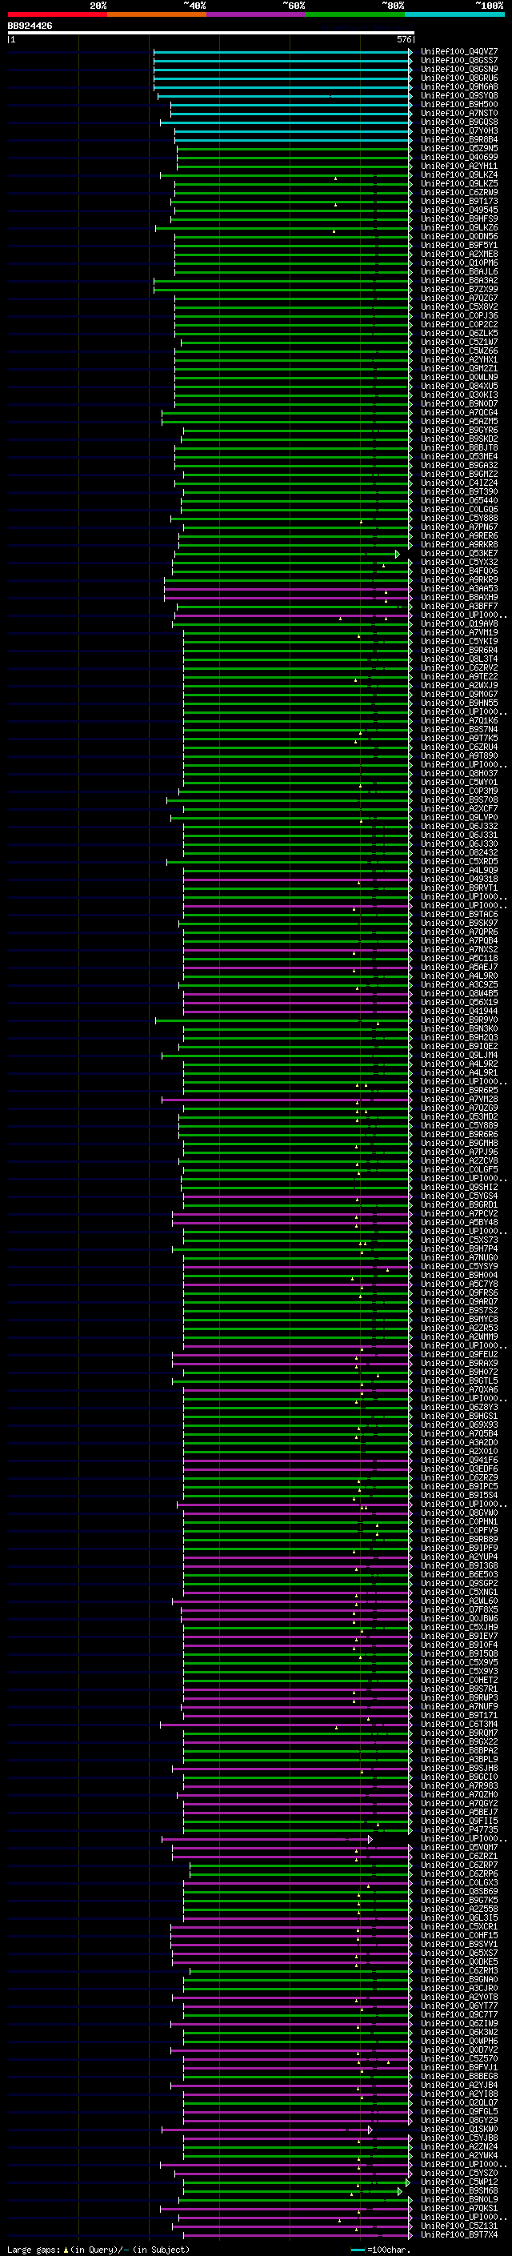Image resolution: width=512 pixels, height=2256 pixels.
Task: Select label UniRef100_A7Q1K6
Action: point(459,721)
